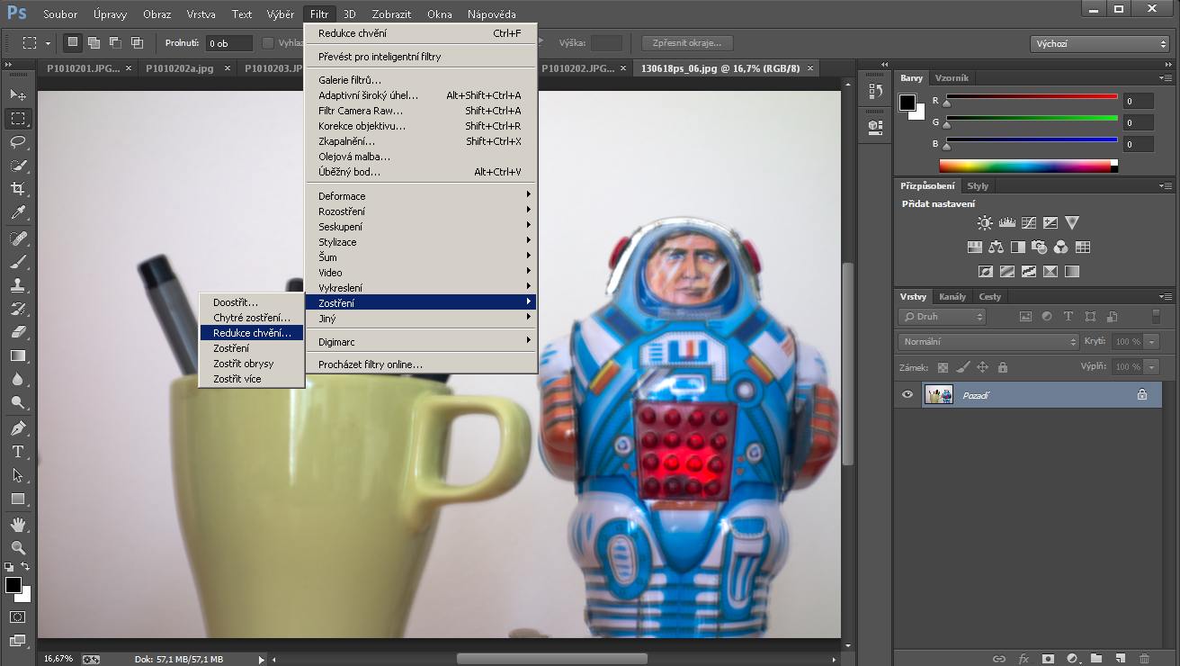
Task: Activate the Hand tool
Action: click(18, 524)
